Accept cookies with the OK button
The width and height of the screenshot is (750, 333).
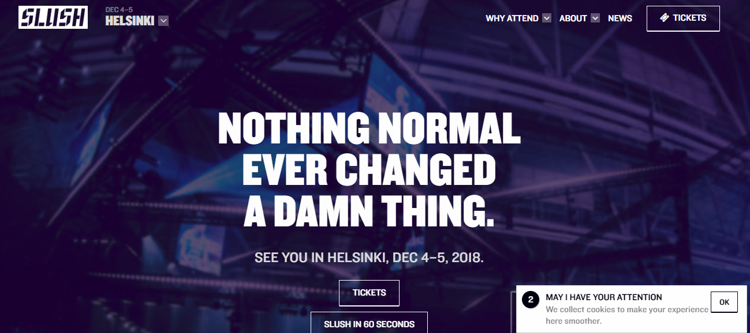coord(724,302)
